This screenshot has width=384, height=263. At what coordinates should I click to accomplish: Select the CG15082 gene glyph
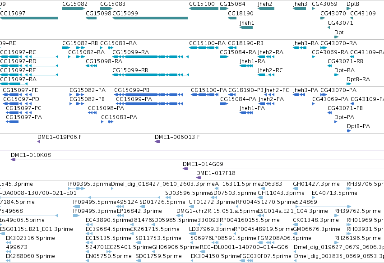[x=74, y=9]
